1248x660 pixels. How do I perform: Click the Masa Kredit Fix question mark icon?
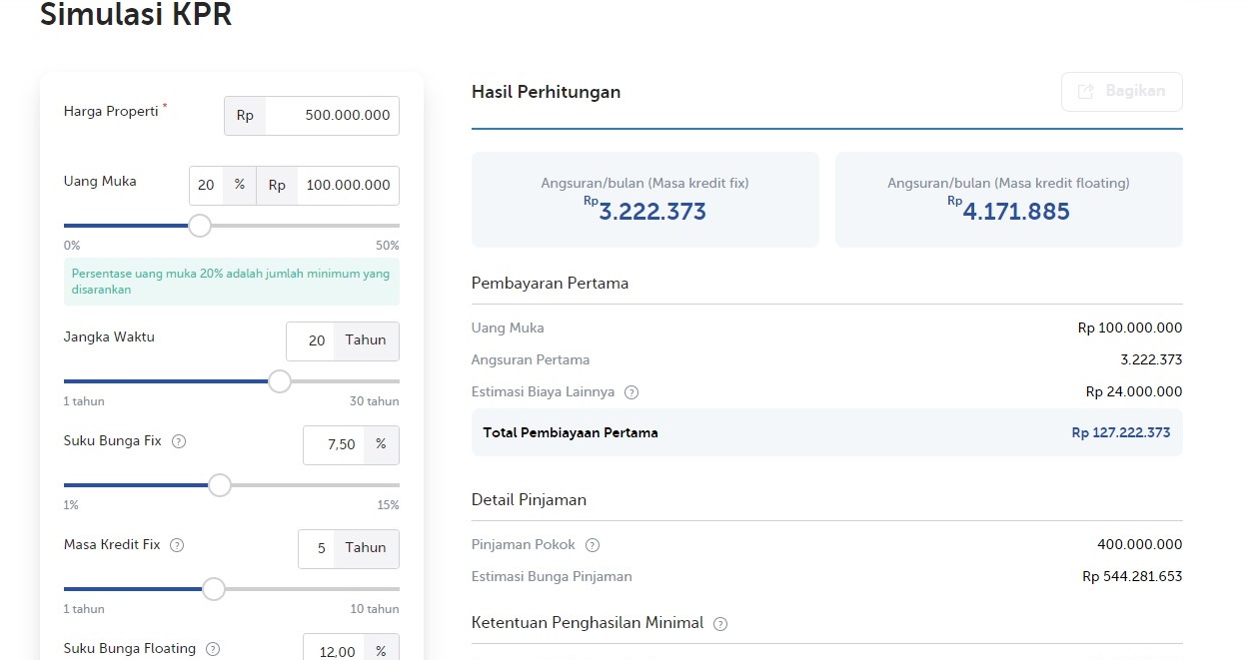click(177, 545)
